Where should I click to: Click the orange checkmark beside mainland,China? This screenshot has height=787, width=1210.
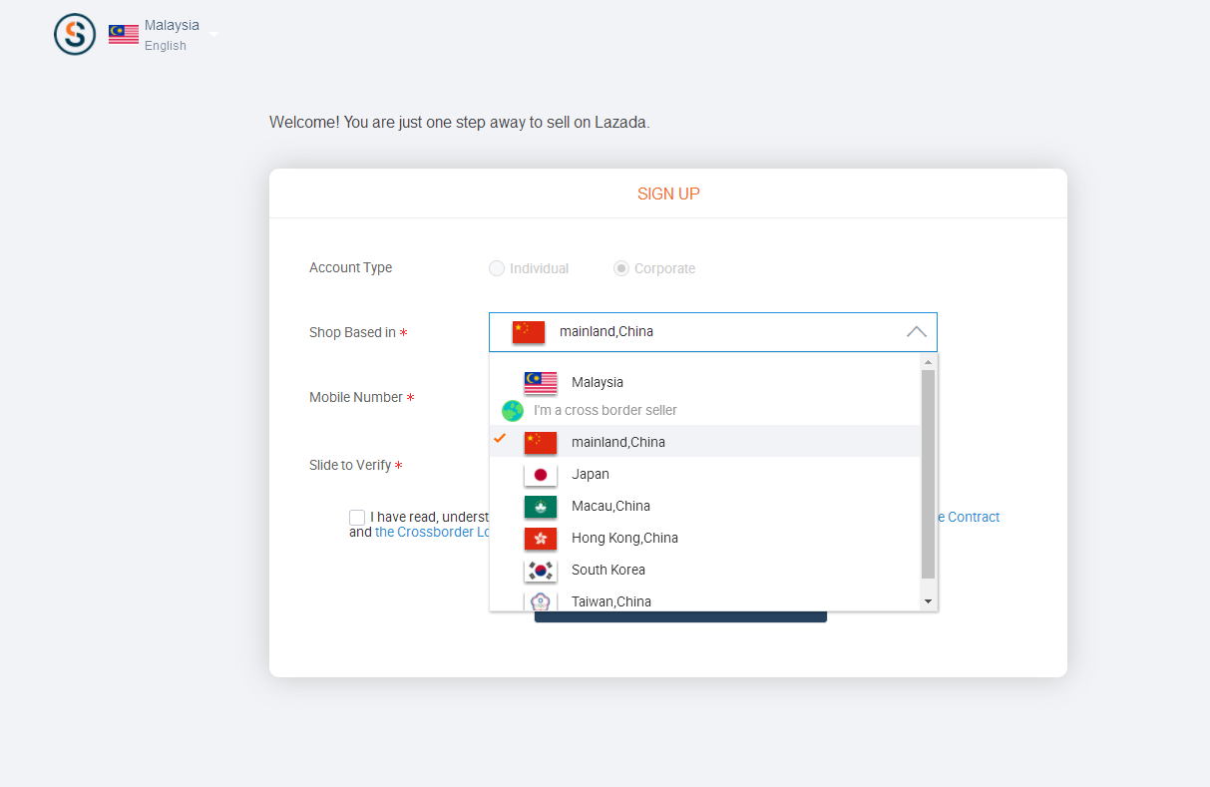500,438
